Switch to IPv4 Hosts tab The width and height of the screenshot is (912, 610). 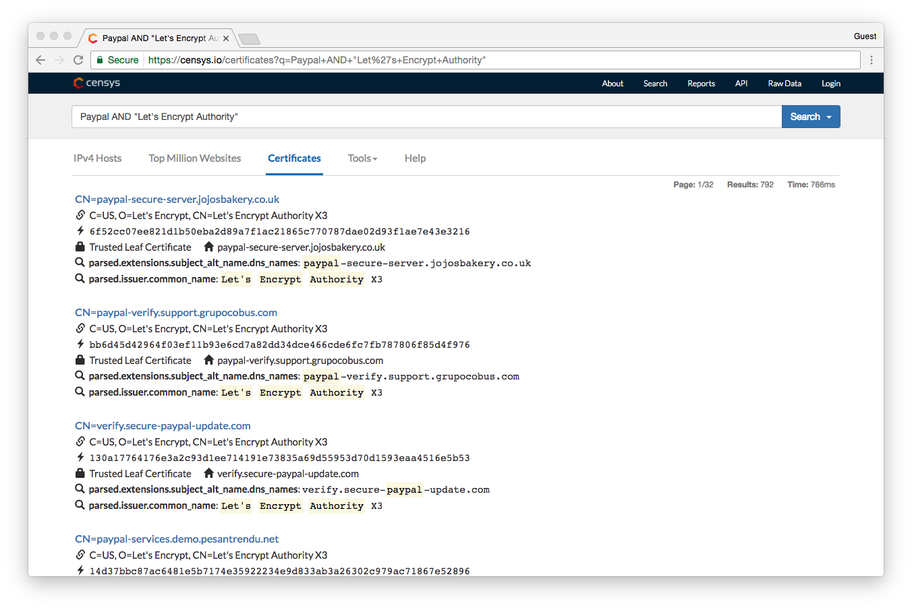point(98,158)
